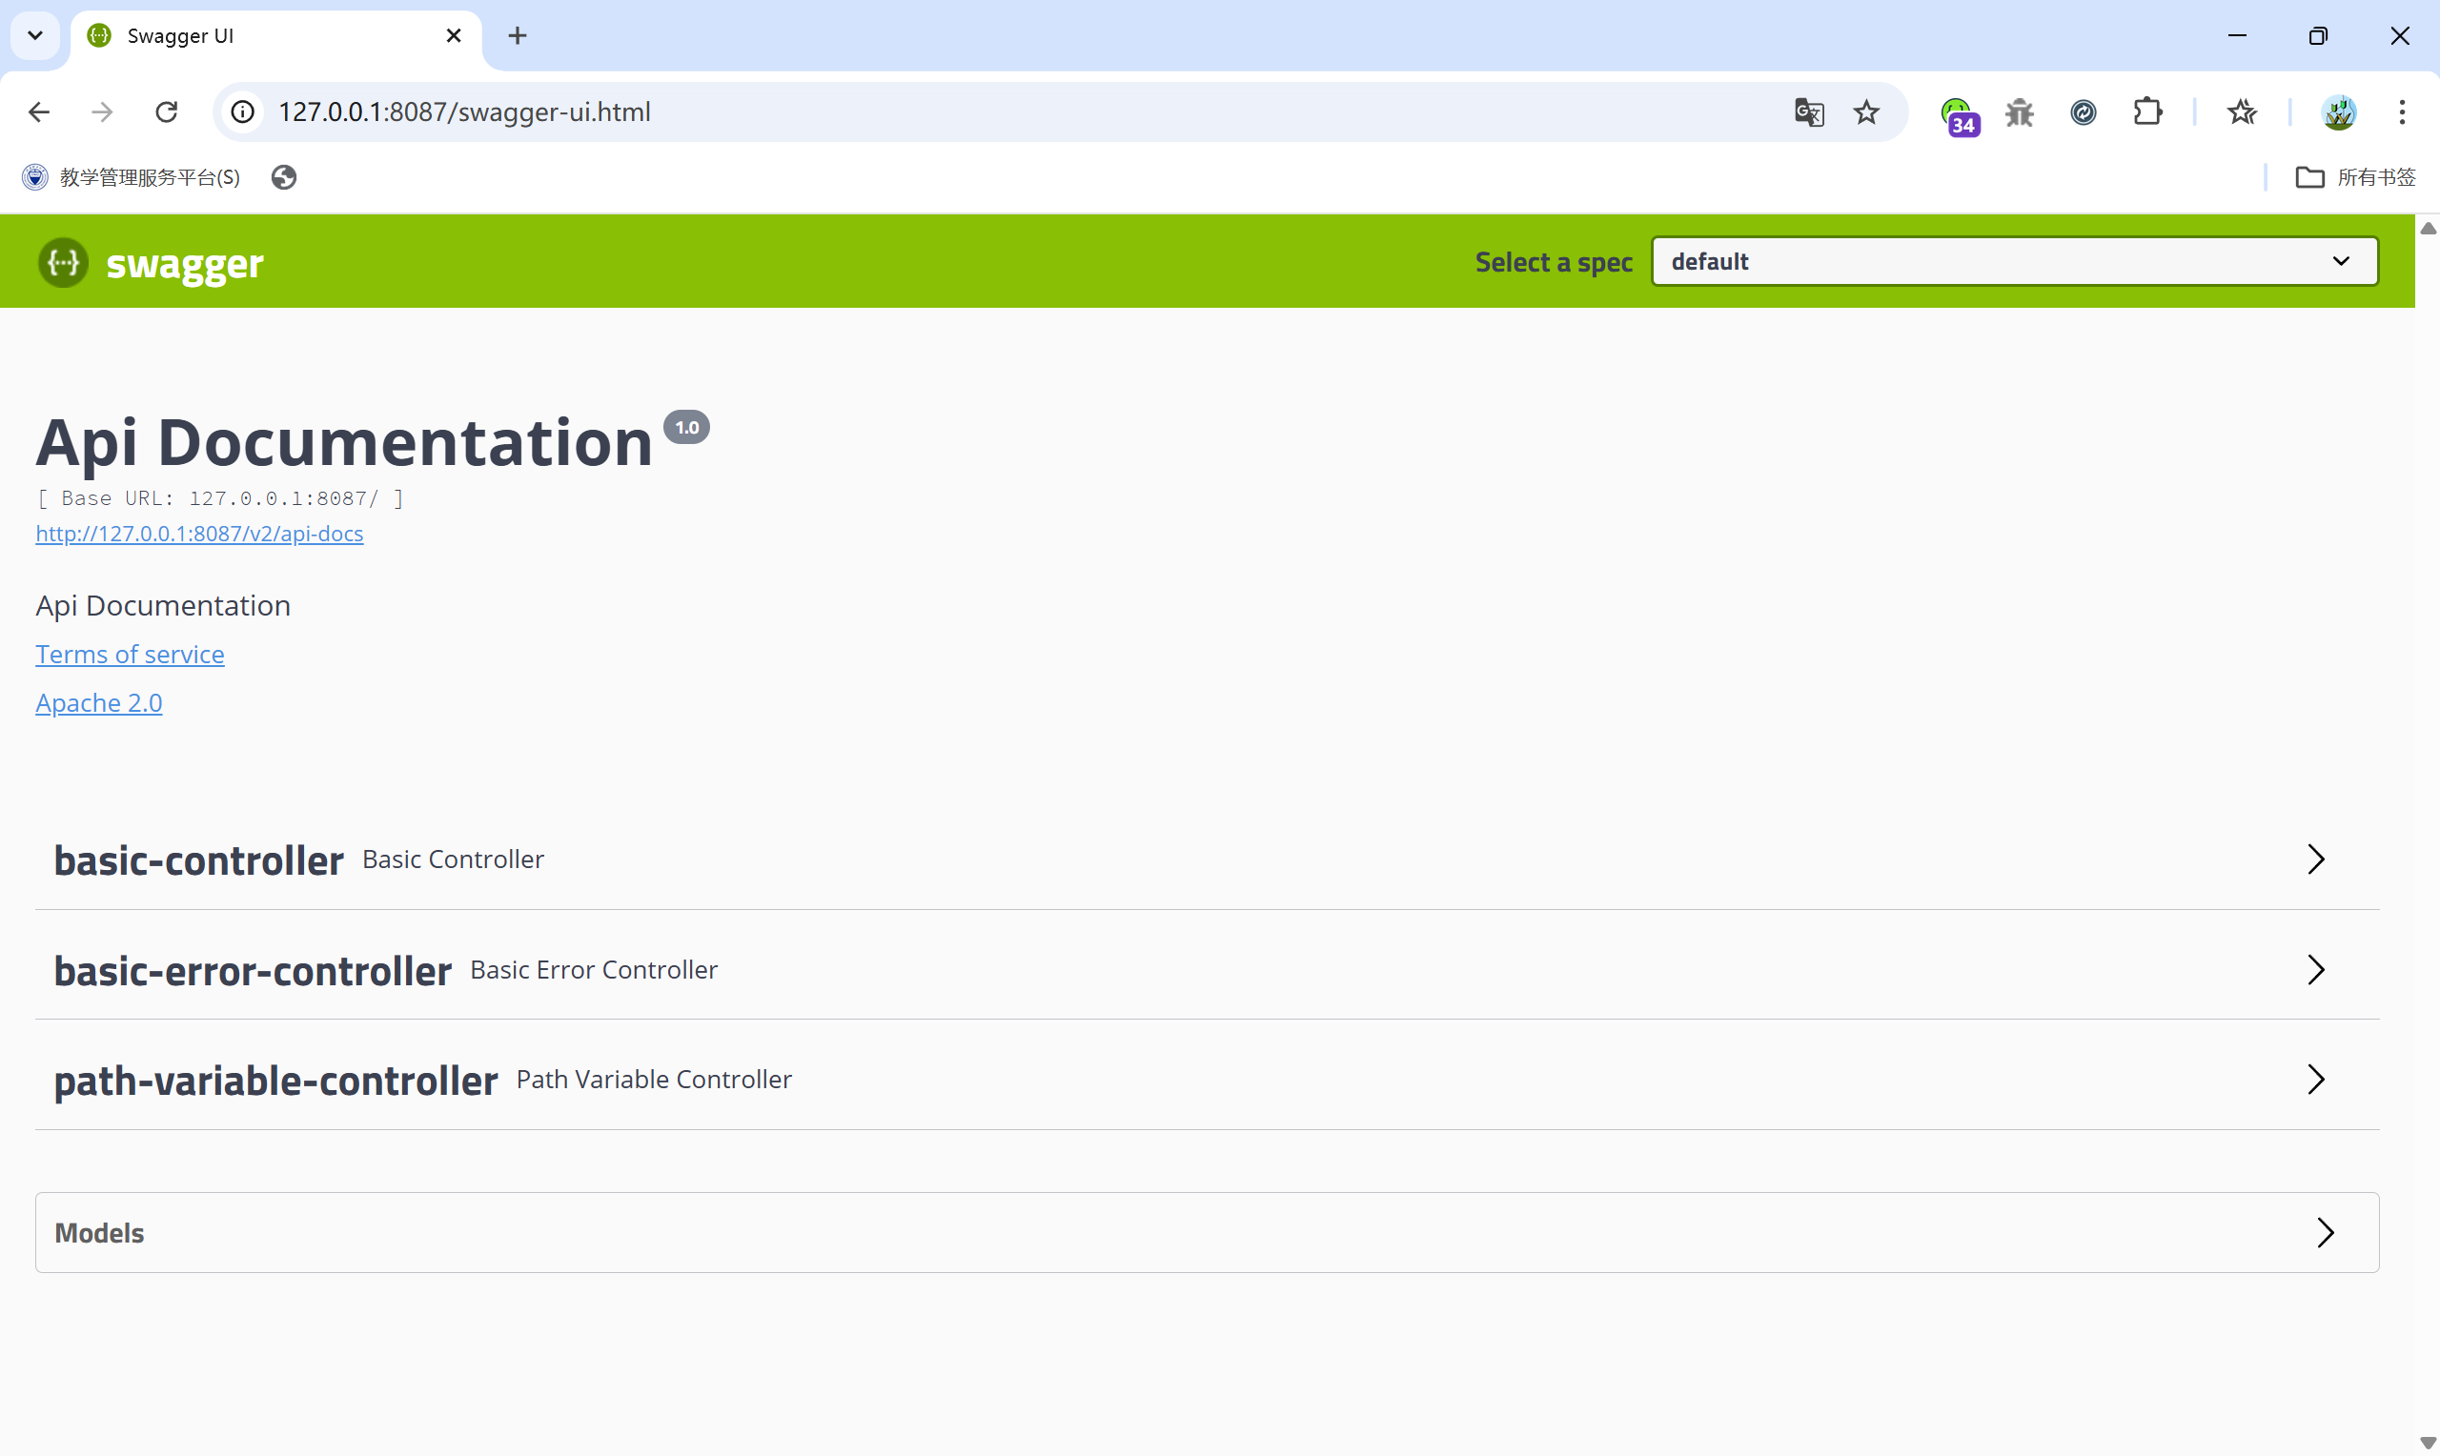Bookmark this page with star icon
This screenshot has height=1456, width=2440.
[1865, 111]
